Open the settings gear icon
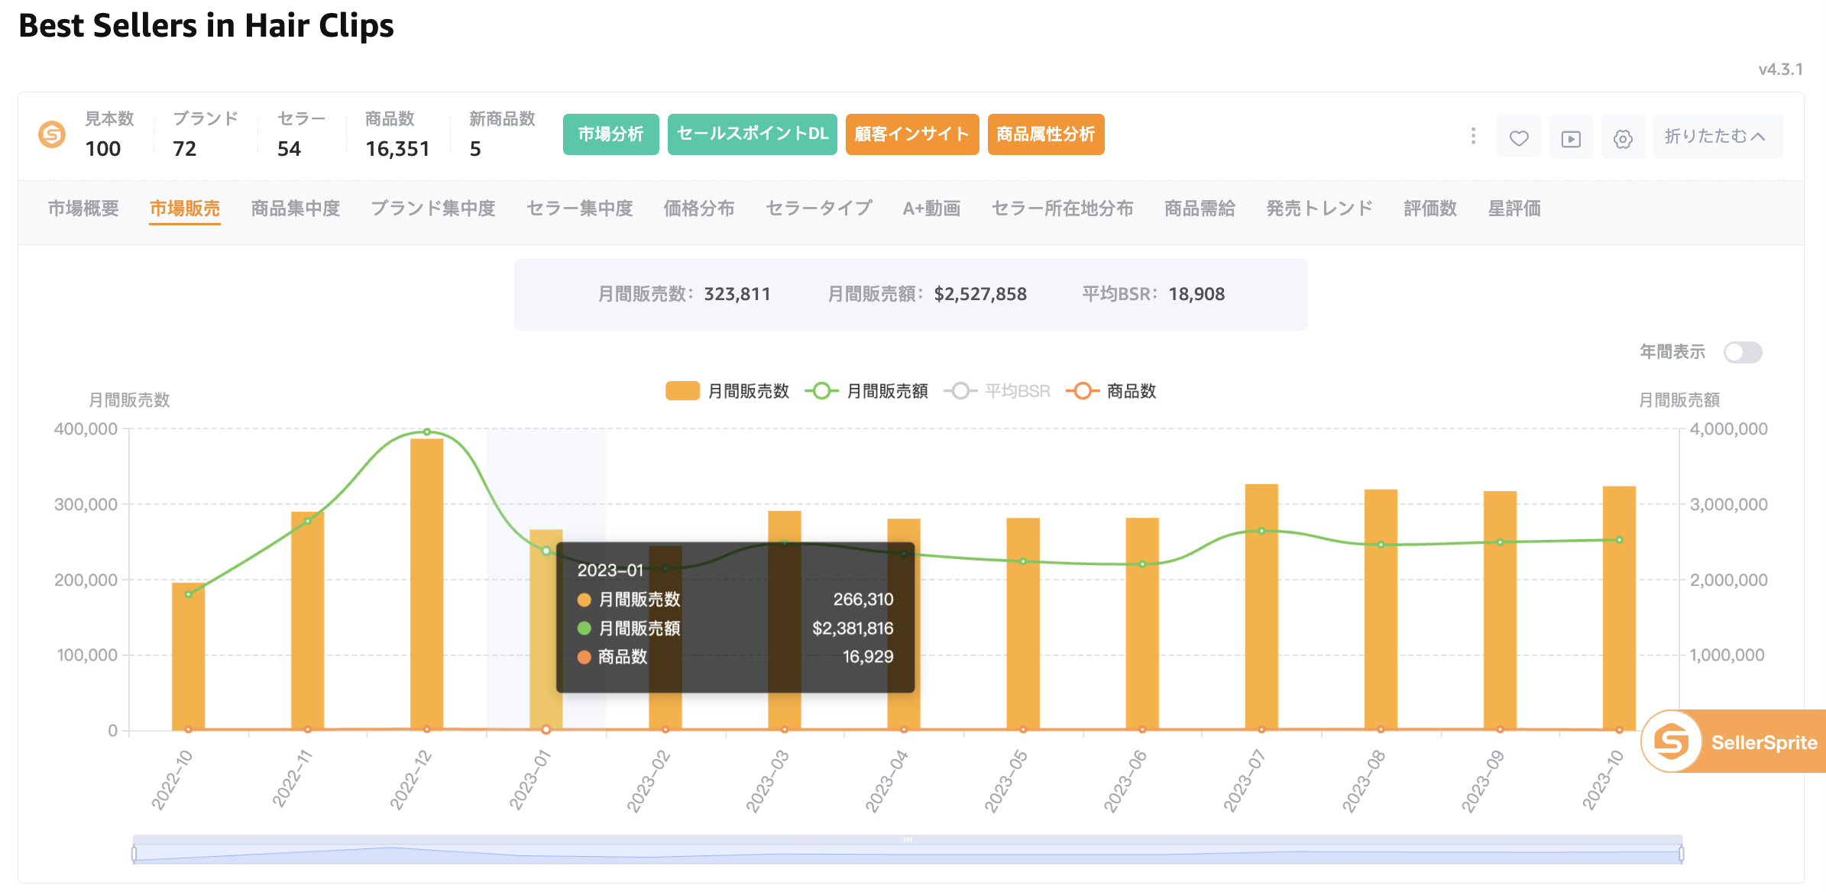The height and width of the screenshot is (892, 1826). [1623, 137]
